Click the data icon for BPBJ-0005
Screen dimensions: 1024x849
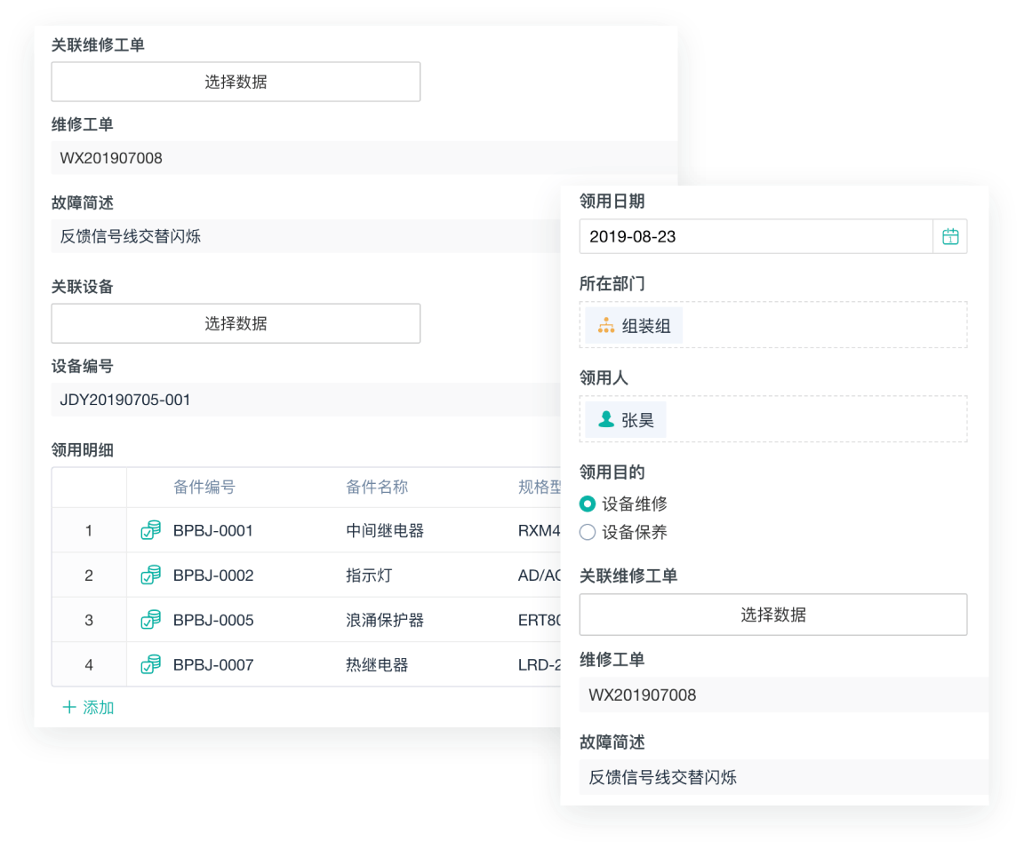point(151,619)
